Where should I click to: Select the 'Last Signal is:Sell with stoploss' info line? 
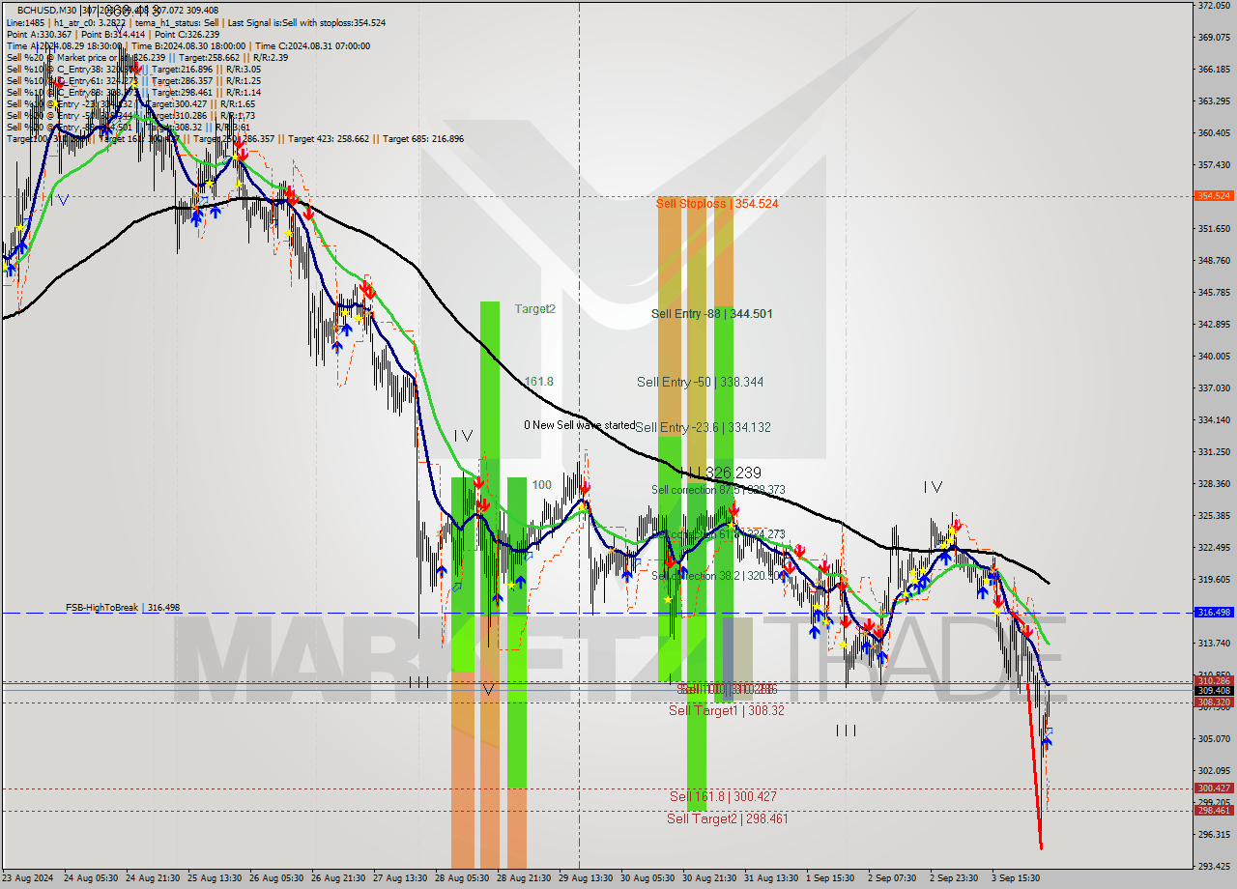(304, 22)
